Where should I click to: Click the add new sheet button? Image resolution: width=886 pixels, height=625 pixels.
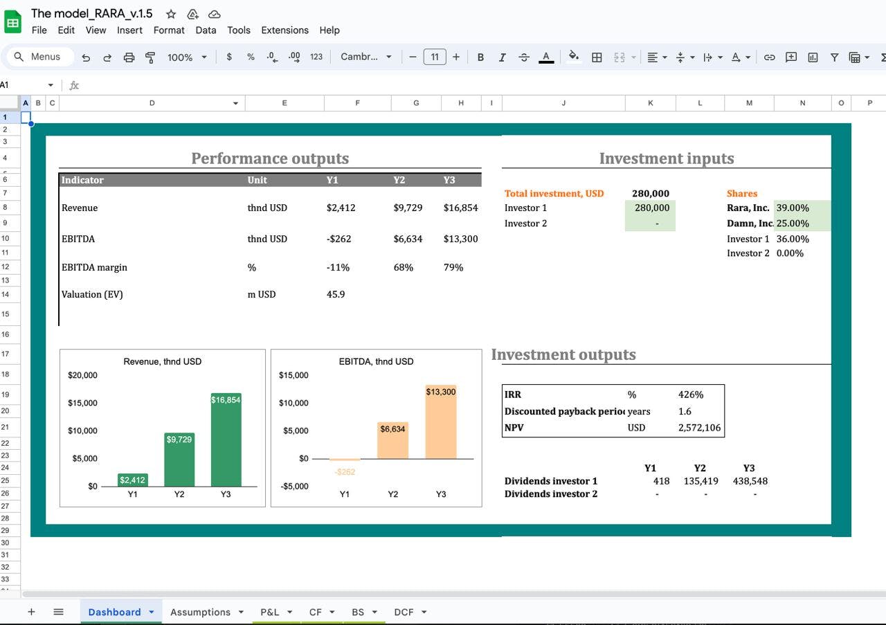tap(31, 612)
